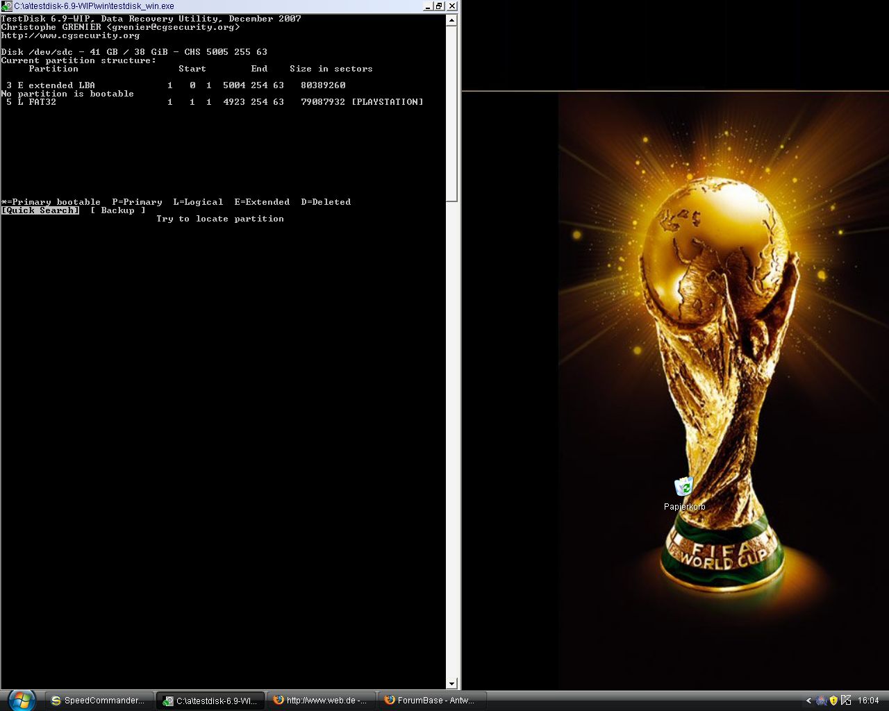Open the Start menu orb
The width and height of the screenshot is (889, 711).
point(22,700)
